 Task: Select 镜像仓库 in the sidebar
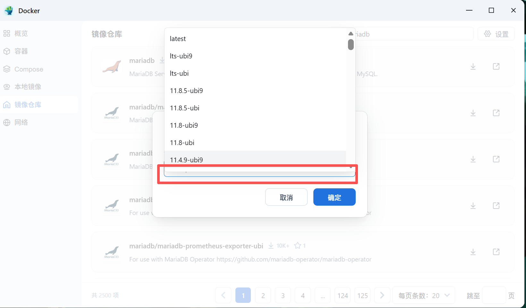(x=39, y=105)
